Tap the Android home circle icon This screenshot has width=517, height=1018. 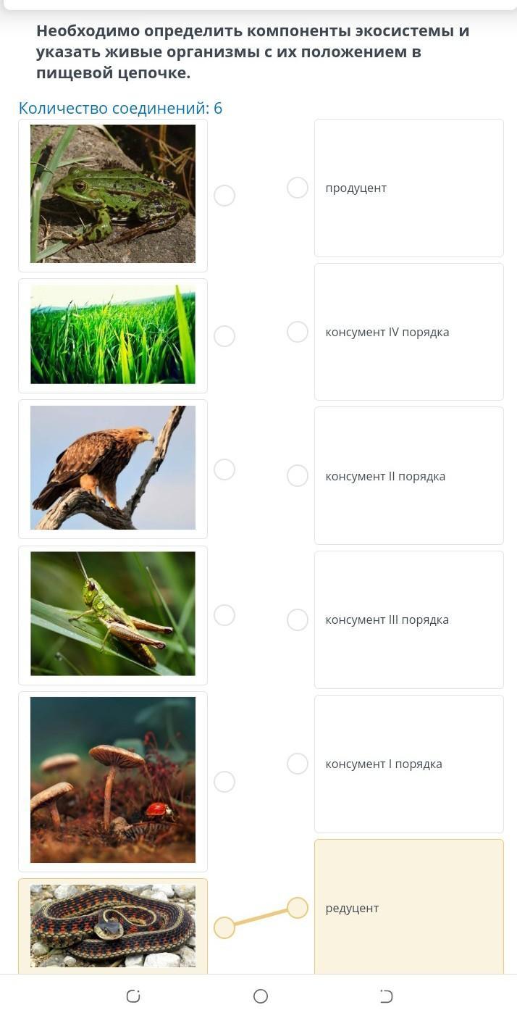(x=261, y=996)
